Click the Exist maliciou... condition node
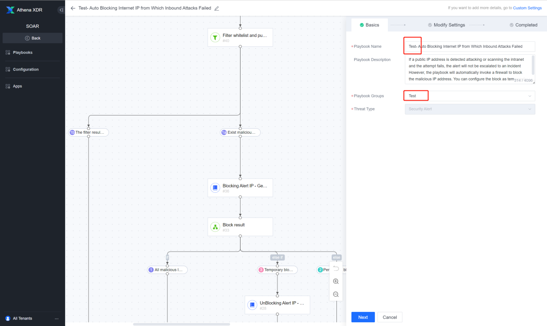This screenshot has height=326, width=547. (x=241, y=132)
